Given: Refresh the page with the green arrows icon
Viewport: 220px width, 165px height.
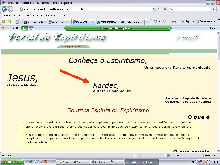Looking at the screenshot, I should coord(159,9).
